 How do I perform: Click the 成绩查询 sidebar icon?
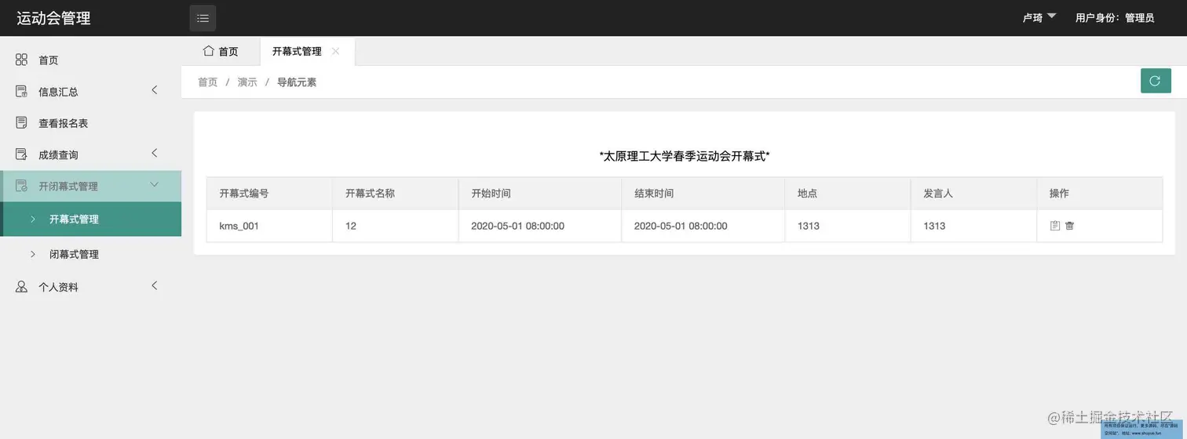point(22,154)
